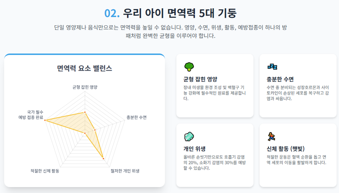Click the radar data point on 철저한 개인 위생 axis
The image size is (339, 193).
click(103, 159)
